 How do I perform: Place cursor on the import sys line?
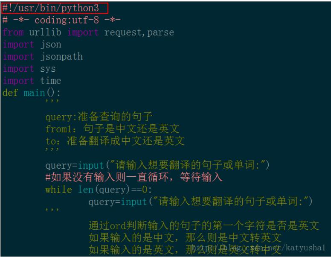(x=29, y=69)
